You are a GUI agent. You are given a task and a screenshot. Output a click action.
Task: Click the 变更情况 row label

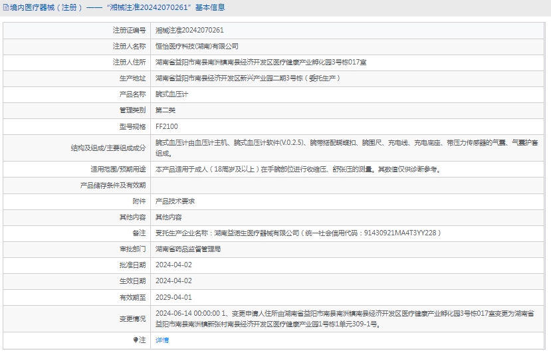[x=132, y=318]
